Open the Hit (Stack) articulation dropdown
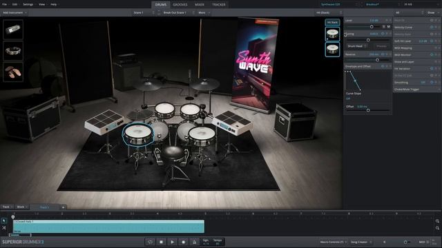The width and height of the screenshot is (442, 248). point(329,12)
